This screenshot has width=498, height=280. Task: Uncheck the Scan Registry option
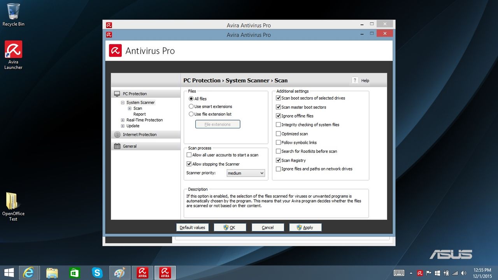291,160
